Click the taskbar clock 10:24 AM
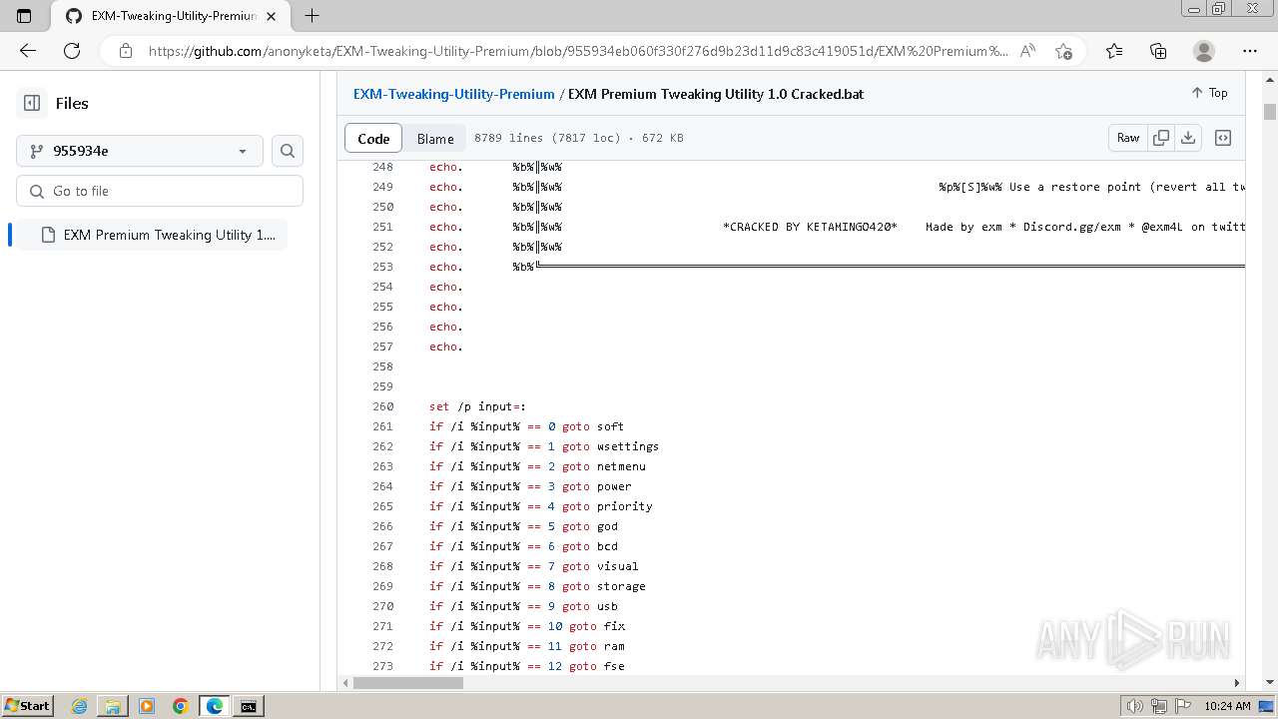This screenshot has height=719, width=1278. (1227, 706)
